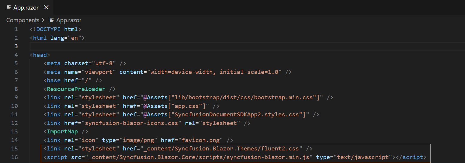The height and width of the screenshot is (163, 465).
Task: Open the App.razor breadcrumb item
Action: pyautogui.click(x=69, y=20)
